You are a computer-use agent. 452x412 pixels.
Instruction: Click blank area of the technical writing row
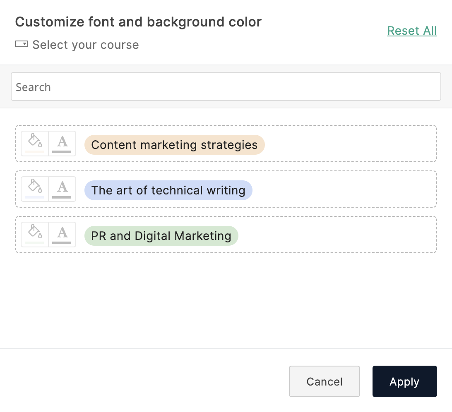[x=344, y=189]
